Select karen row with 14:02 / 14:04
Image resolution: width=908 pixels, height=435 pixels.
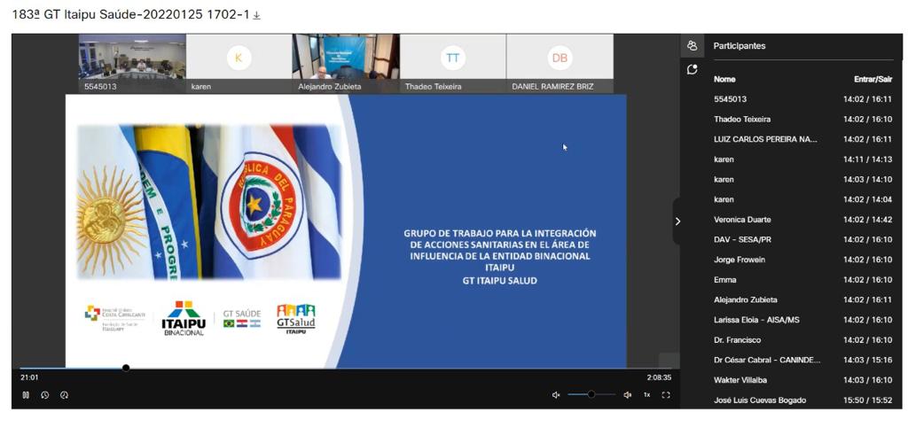tap(802, 199)
